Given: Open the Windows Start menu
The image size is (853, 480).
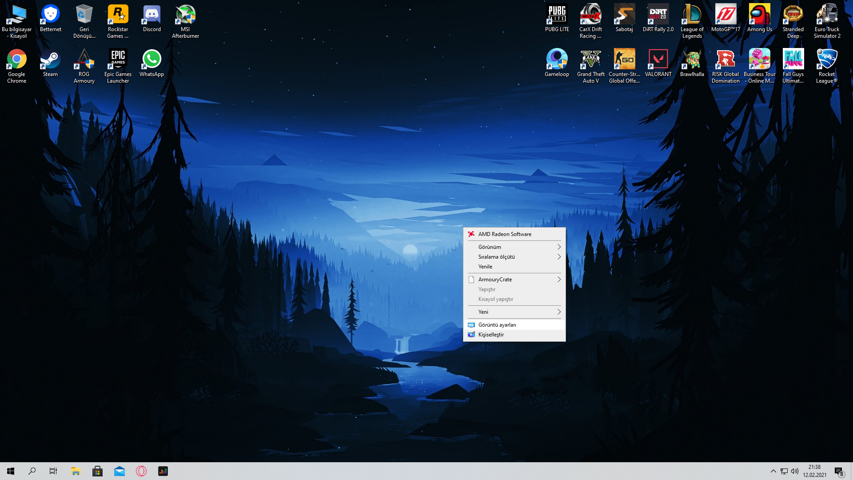Looking at the screenshot, I should [x=11, y=471].
